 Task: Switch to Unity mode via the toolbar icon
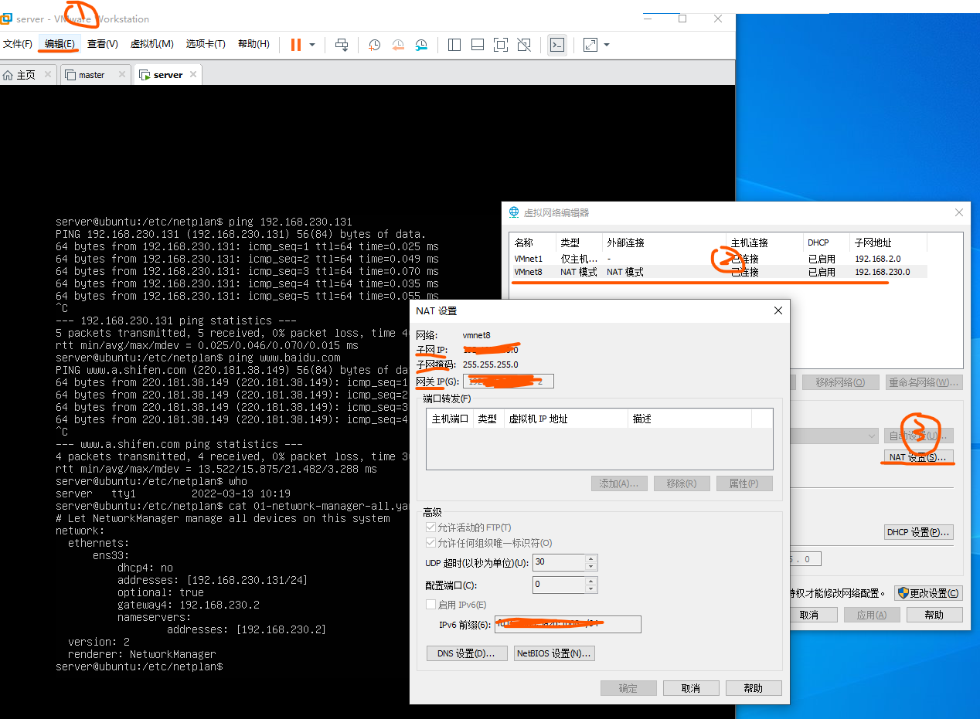[x=524, y=45]
